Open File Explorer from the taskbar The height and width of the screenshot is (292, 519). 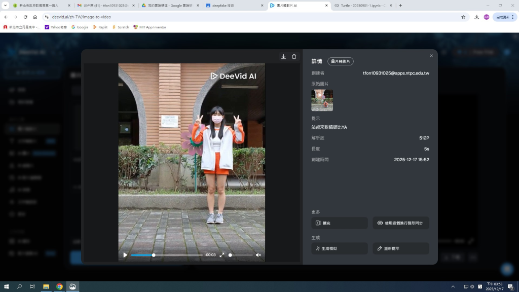[x=46, y=286]
